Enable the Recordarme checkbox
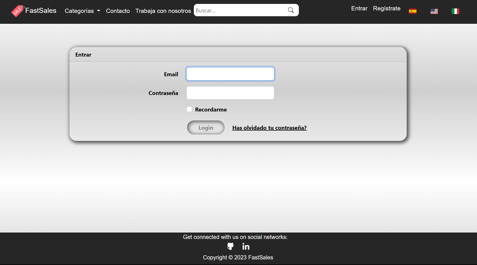Screen dimensions: 477x265 click(189, 109)
